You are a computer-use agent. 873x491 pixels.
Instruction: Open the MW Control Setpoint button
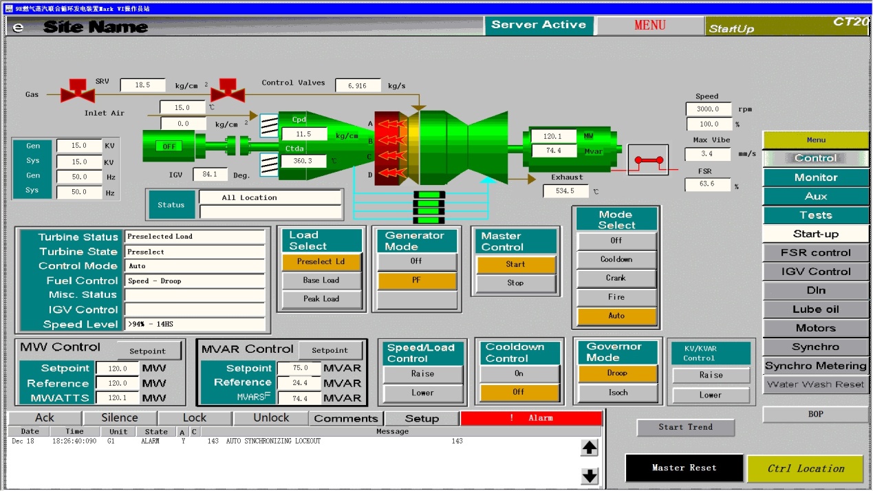click(149, 351)
